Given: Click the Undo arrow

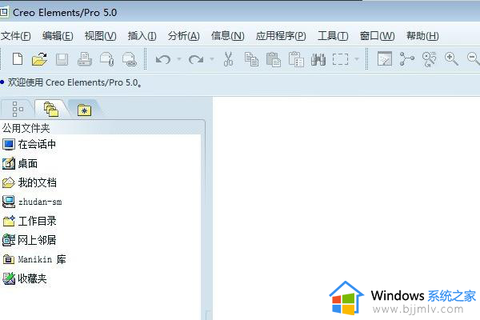Looking at the screenshot, I should coord(163,59).
